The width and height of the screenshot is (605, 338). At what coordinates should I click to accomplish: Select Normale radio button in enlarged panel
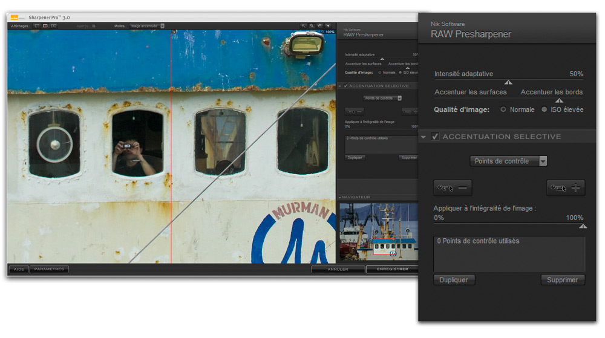(x=503, y=109)
